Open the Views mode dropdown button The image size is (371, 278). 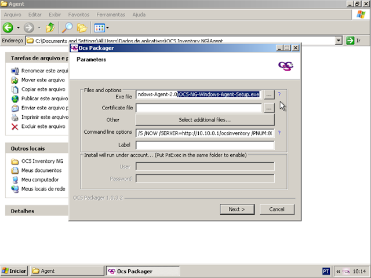(x=101, y=28)
